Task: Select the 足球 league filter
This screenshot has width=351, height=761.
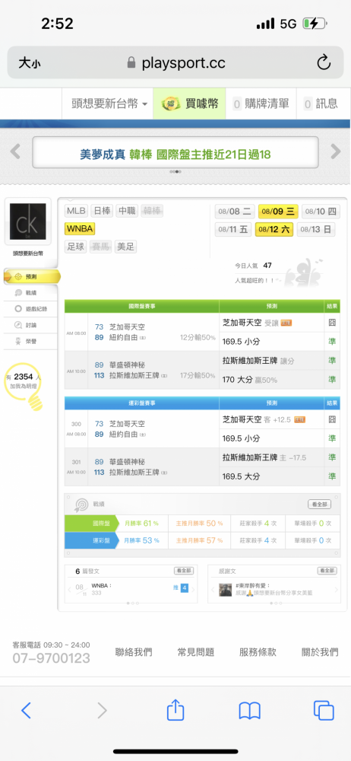Action: 76,247
